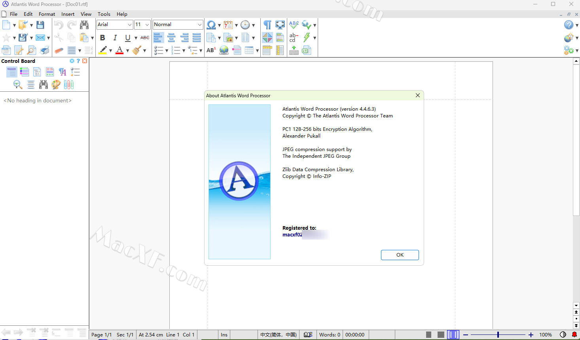Open the File menu
The width and height of the screenshot is (580, 340).
13,14
